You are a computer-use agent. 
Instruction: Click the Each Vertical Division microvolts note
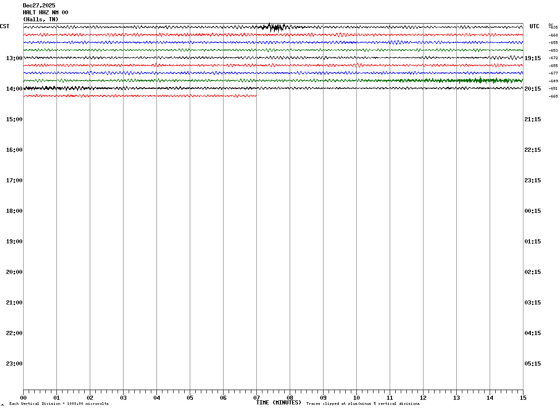click(x=59, y=404)
